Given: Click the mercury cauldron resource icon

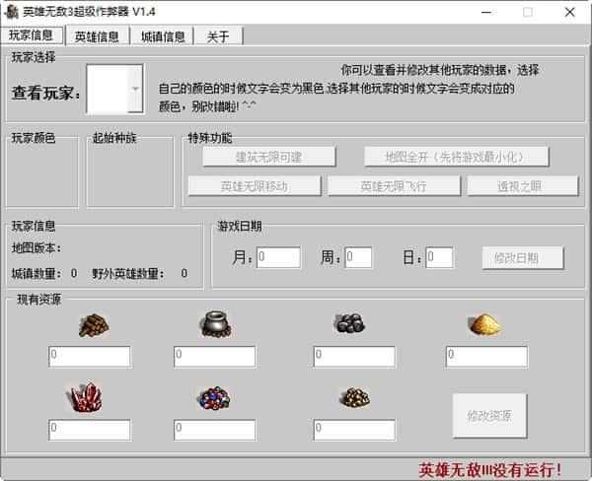Looking at the screenshot, I should tap(214, 323).
